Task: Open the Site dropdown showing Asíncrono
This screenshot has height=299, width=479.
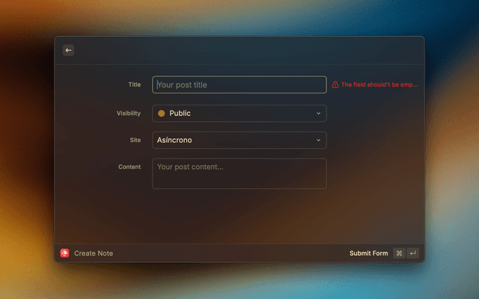Action: point(239,140)
